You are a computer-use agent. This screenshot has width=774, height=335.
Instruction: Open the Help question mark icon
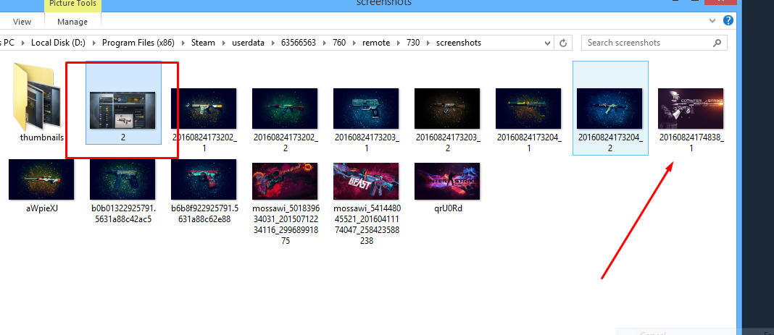coord(728,21)
